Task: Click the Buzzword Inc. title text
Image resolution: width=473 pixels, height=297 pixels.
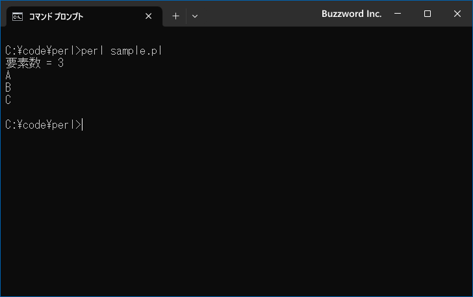Action: 352,14
